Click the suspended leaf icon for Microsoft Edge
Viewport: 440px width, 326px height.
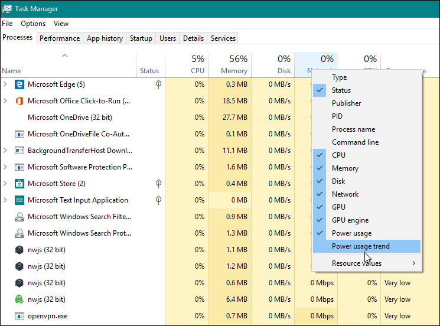[158, 84]
